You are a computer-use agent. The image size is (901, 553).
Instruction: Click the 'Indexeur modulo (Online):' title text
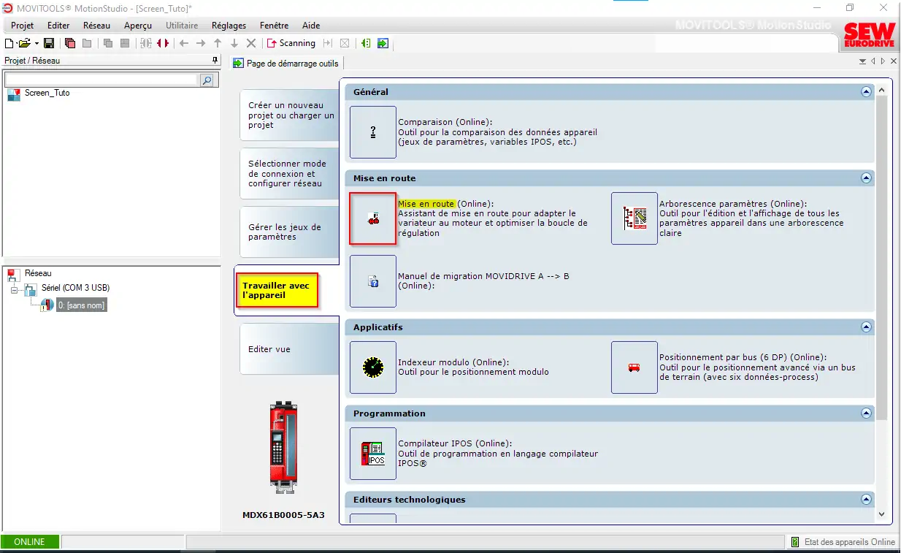click(453, 362)
